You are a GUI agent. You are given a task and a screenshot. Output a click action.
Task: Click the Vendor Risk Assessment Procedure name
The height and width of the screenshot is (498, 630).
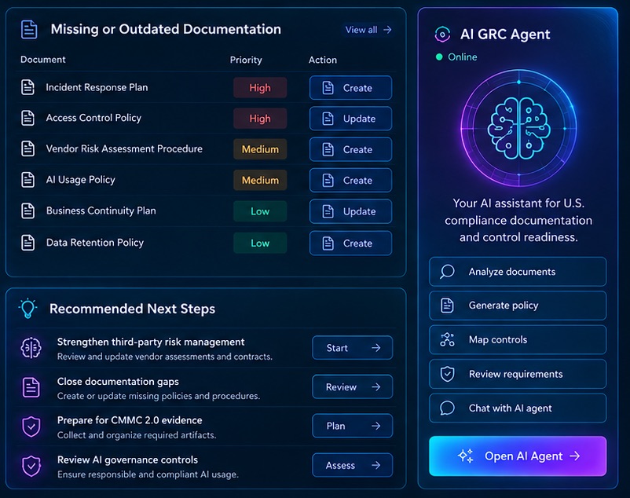pyautogui.click(x=124, y=148)
